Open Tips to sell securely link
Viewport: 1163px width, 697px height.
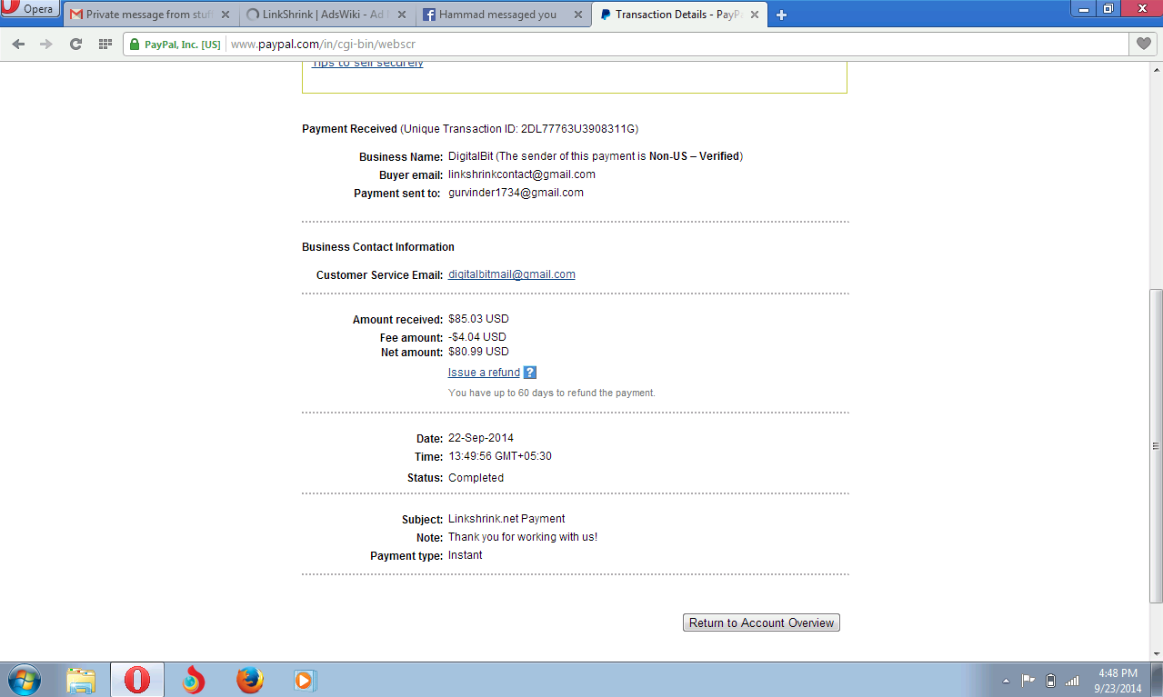pyautogui.click(x=367, y=64)
